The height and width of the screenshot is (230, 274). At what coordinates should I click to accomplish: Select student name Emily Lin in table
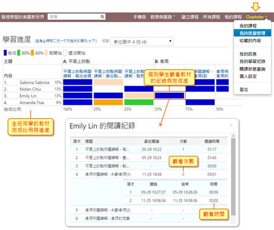28,96
